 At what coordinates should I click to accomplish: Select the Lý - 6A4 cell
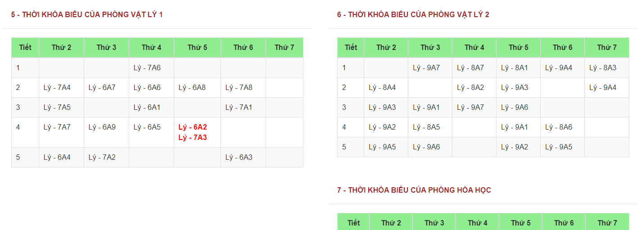pyautogui.click(x=57, y=158)
